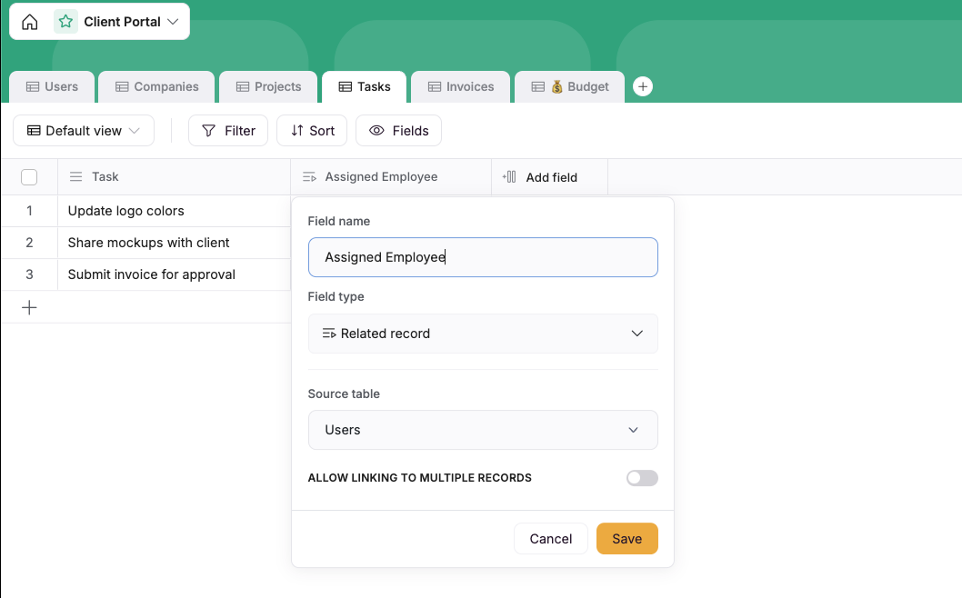Open the Projects tab

tap(269, 86)
